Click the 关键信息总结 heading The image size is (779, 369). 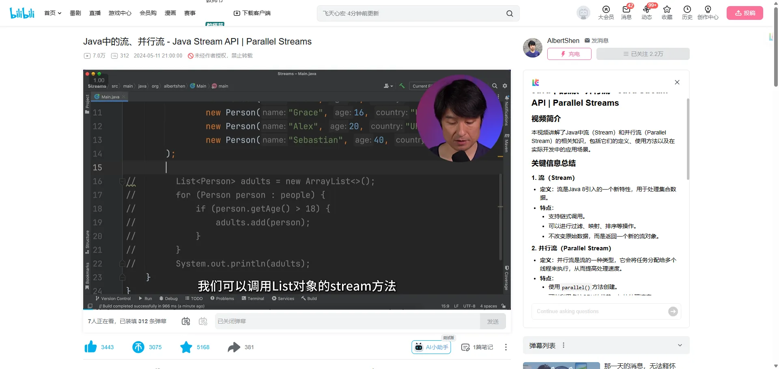[x=553, y=163]
